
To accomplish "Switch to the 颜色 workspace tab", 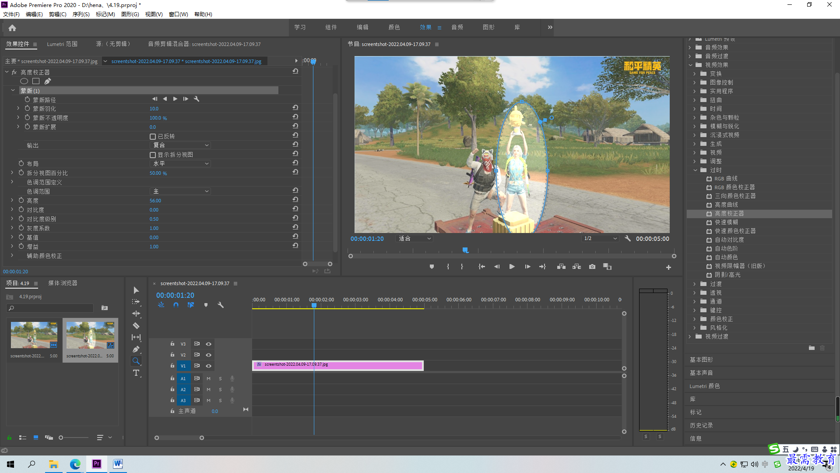I will [x=394, y=27].
